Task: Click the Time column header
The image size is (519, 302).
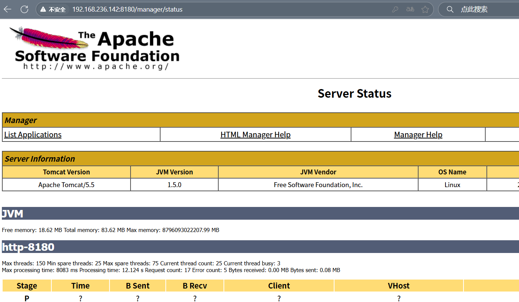Action: tap(80, 286)
